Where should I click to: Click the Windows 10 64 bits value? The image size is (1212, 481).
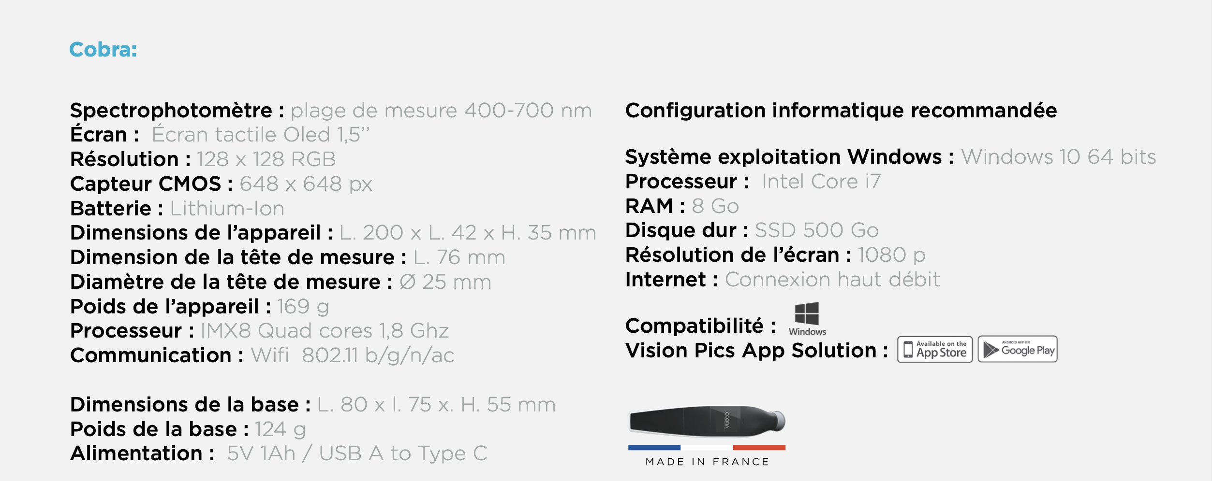point(1058,157)
